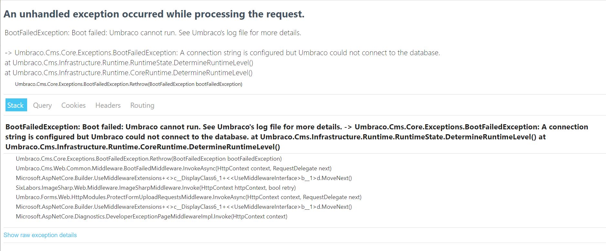
Task: Click the BootFailedException Boot failed summary line
Action: pos(153,33)
